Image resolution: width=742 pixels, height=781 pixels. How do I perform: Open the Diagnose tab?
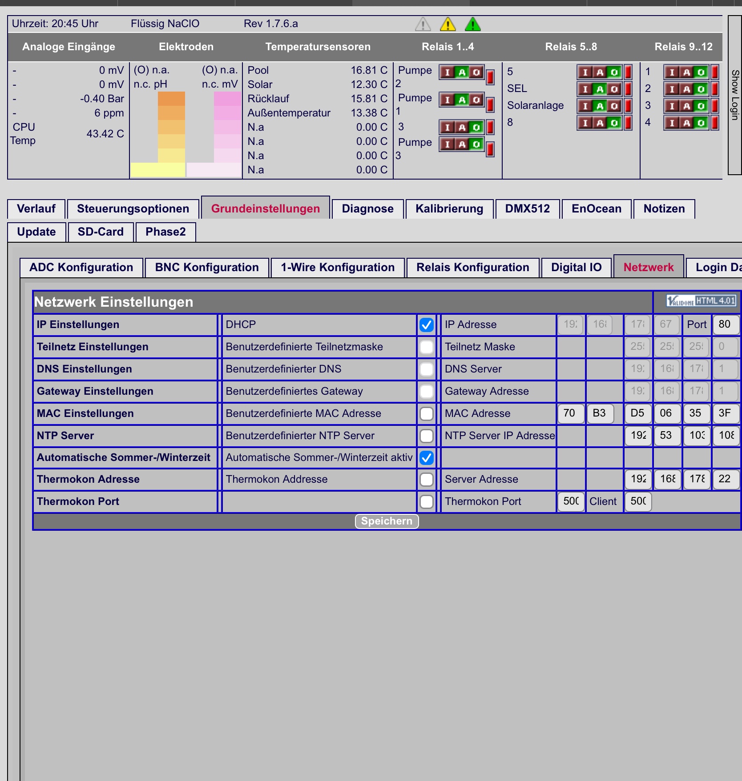coord(367,209)
